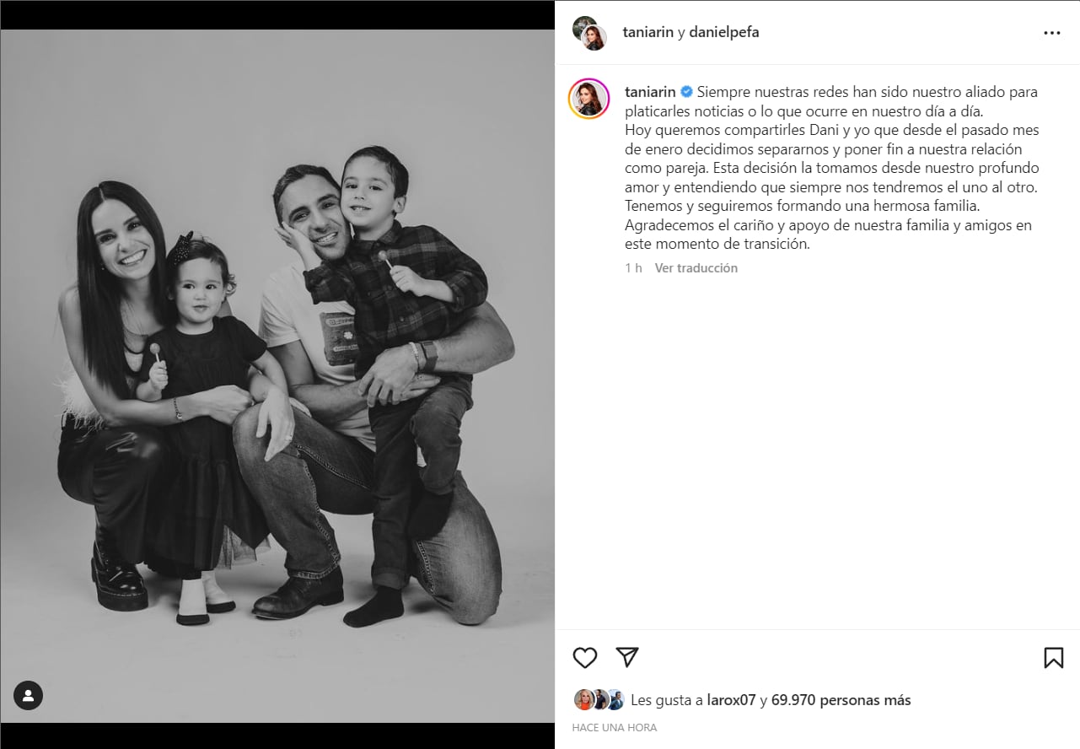1080x749 pixels.
Task: Open danielpefa profile link in header
Action: click(x=724, y=32)
